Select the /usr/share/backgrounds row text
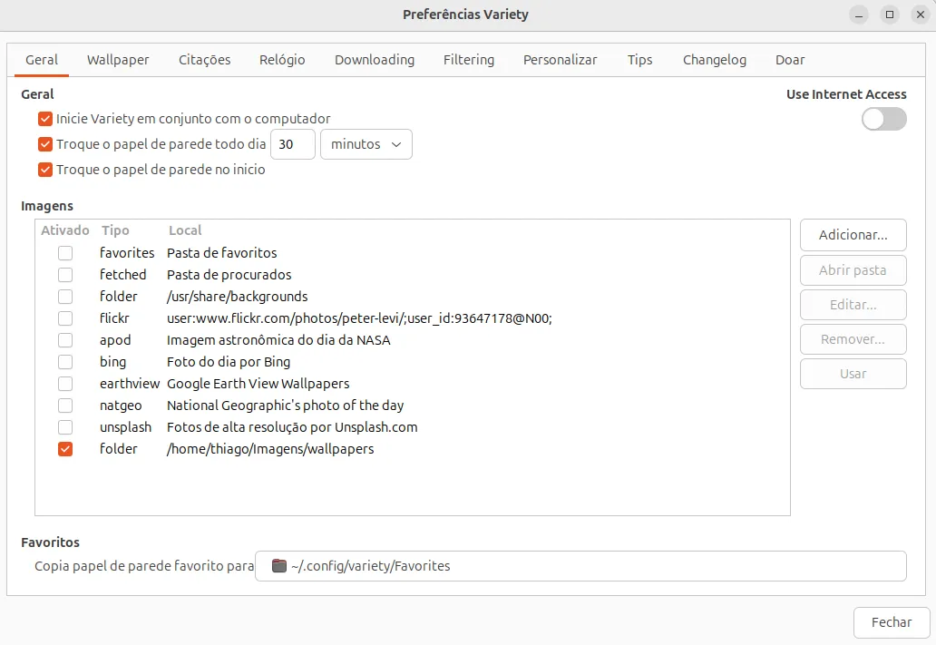 coord(238,297)
